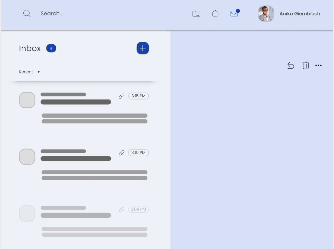Screen dimensions: 334x249
Task: Select the 3:15 PM time label
Action: 138,96
